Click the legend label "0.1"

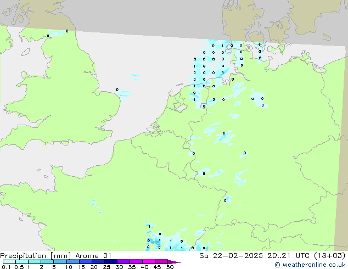(6, 267)
